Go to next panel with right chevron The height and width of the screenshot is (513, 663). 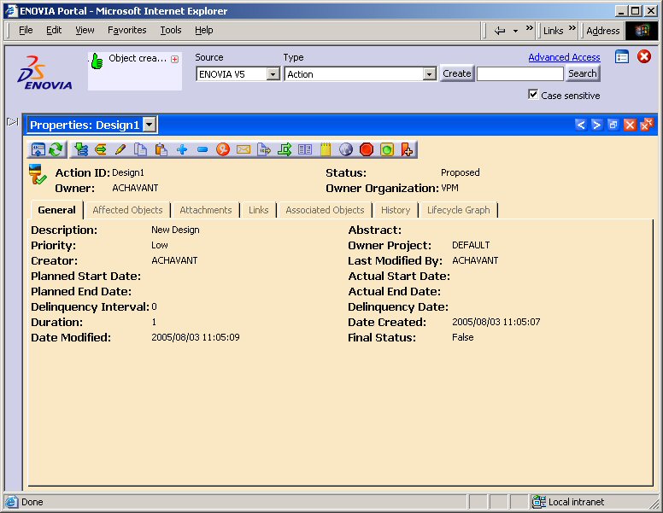point(596,125)
